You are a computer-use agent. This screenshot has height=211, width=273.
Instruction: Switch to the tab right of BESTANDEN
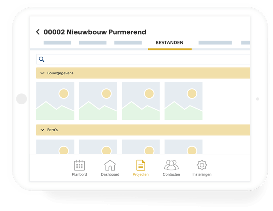coord(215,43)
